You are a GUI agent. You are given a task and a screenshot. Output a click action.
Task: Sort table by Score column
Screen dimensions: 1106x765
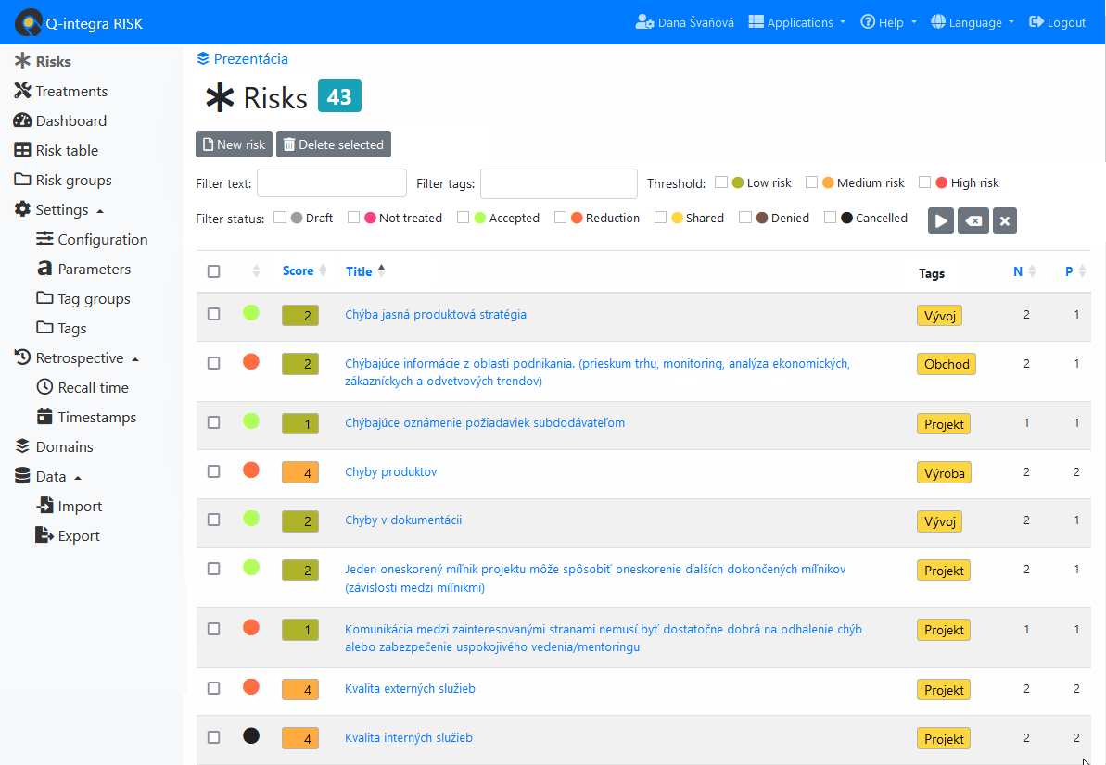coord(305,270)
